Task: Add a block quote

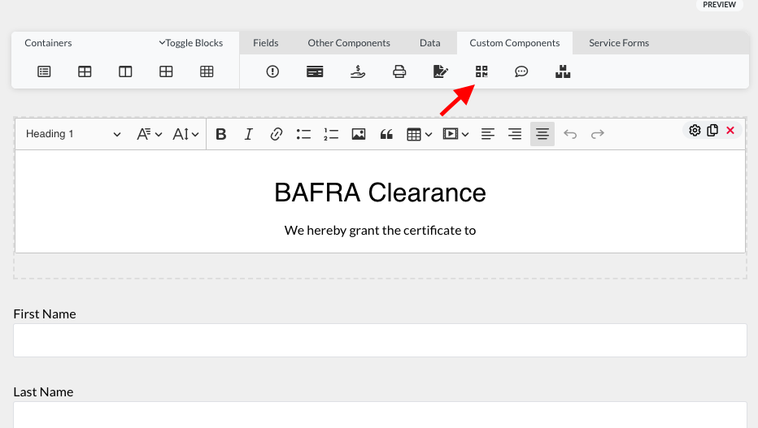Action: [386, 134]
